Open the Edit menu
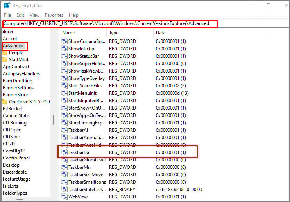Screen dimensions: 290x202 (20, 15)
